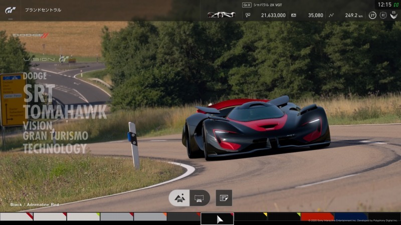The height and width of the screenshot is (225, 401).
Task: Click the Gran Turismo GT logo icon
Action: [x=10, y=10]
